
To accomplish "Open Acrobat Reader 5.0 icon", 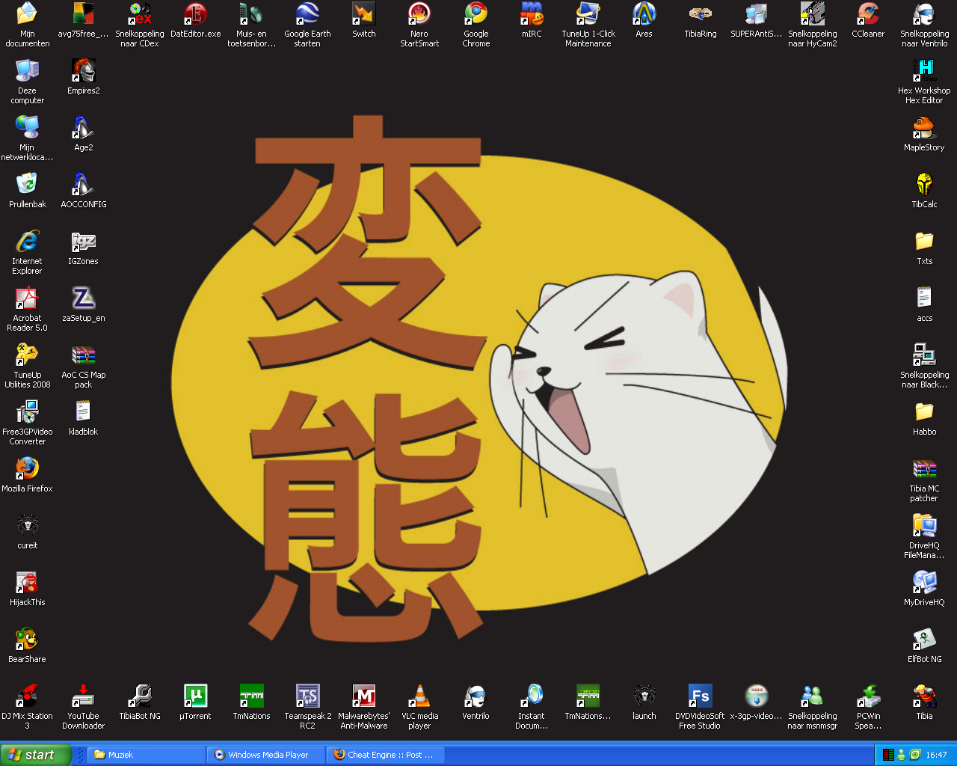I will pyautogui.click(x=27, y=298).
